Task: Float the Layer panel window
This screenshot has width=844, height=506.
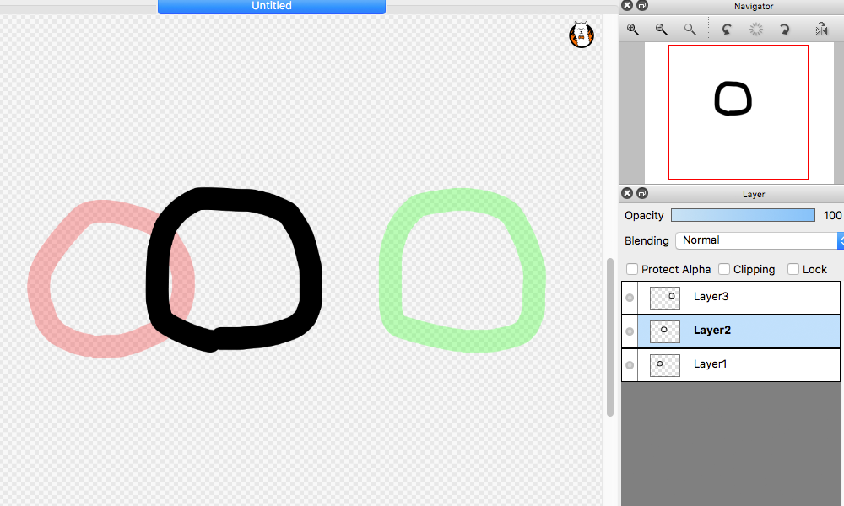Action: 642,194
